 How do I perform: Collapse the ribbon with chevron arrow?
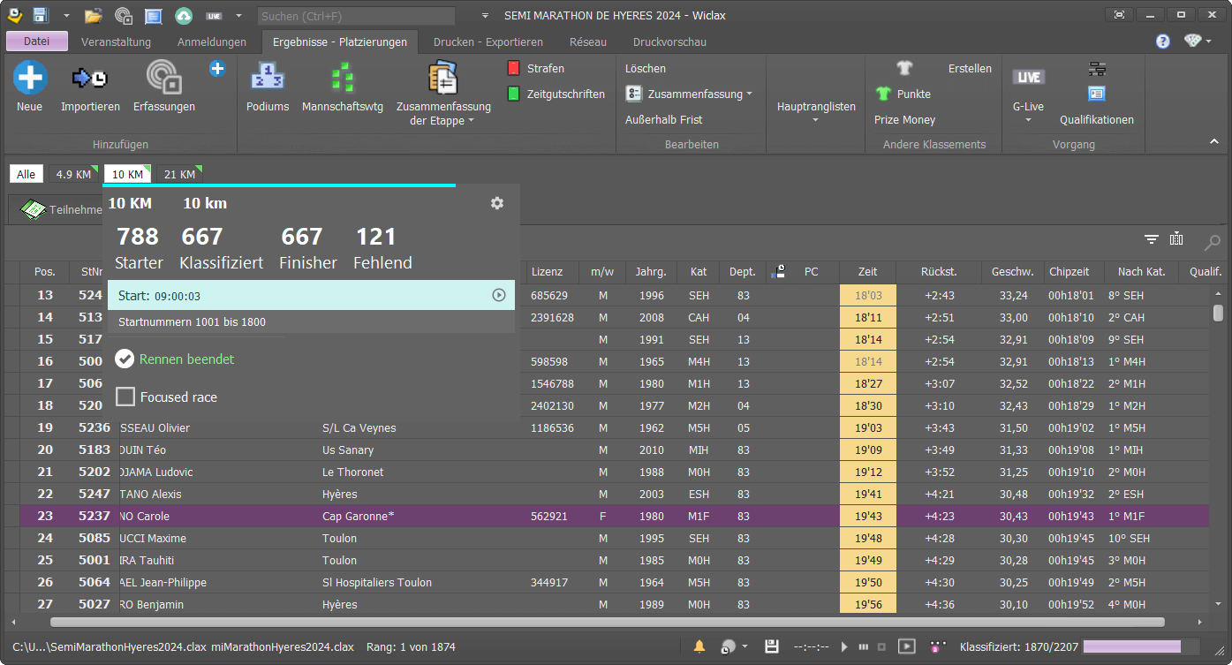(1213, 141)
